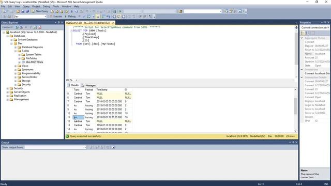Open the Help menu
The height and width of the screenshot is (186, 331).
point(76,6)
